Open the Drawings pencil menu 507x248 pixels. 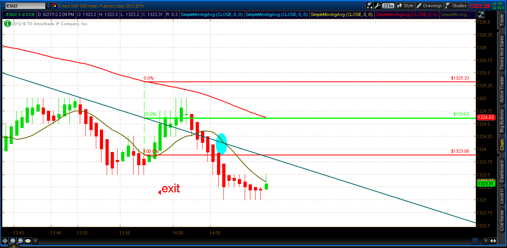point(429,6)
